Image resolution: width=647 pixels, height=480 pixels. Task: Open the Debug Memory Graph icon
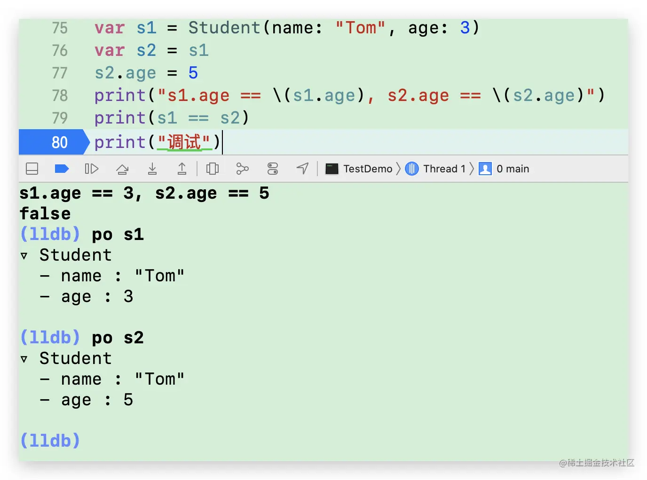[x=242, y=169]
